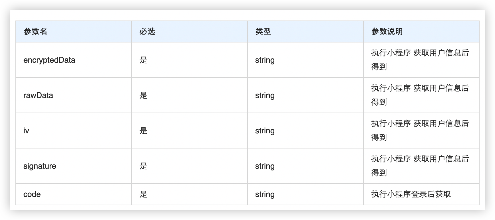The image size is (495, 220).
Task: Click the description text in encryptedData row
Action: [x=420, y=60]
